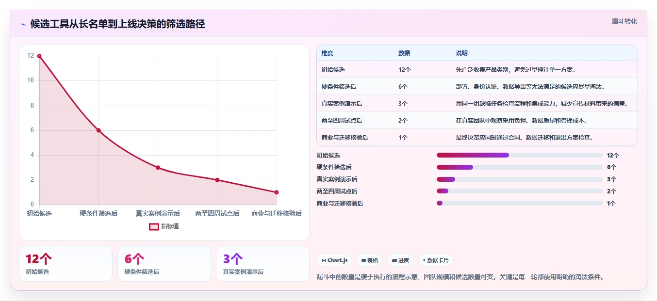Screen dimensions: 657x301
Task: Click the lightning icon beside the title
Action: click(x=23, y=24)
